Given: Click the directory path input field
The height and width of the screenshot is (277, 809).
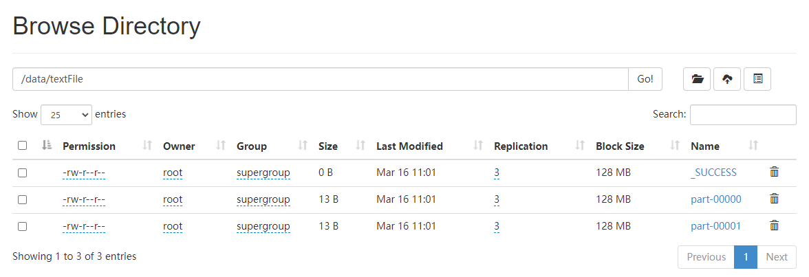Looking at the screenshot, I should pyautogui.click(x=320, y=79).
